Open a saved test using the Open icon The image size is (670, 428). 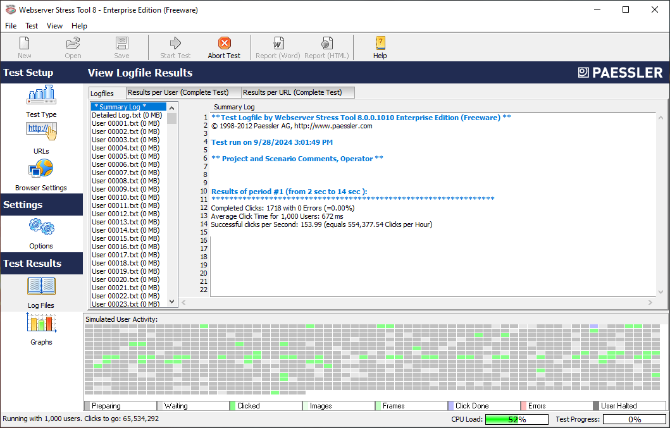(72, 46)
